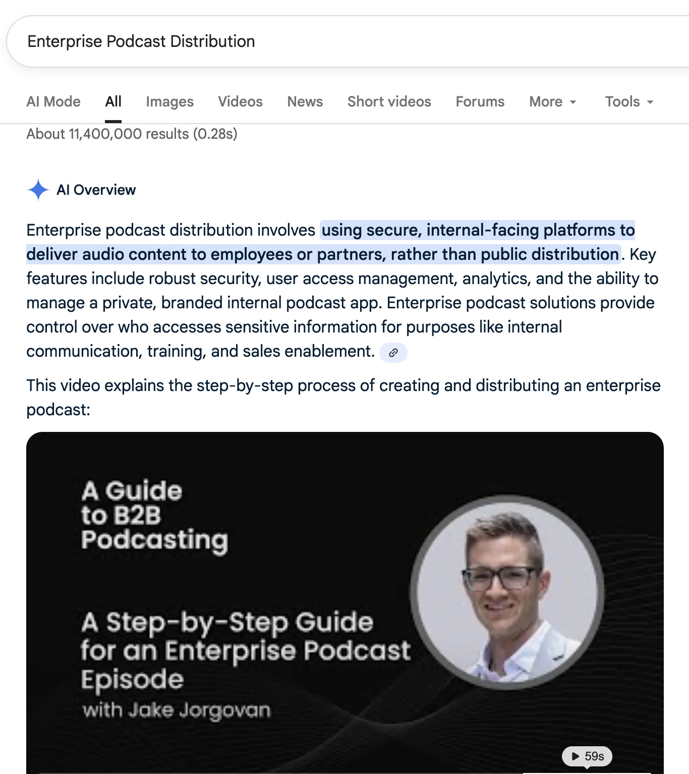Switch to AI Mode tab

coord(53,101)
